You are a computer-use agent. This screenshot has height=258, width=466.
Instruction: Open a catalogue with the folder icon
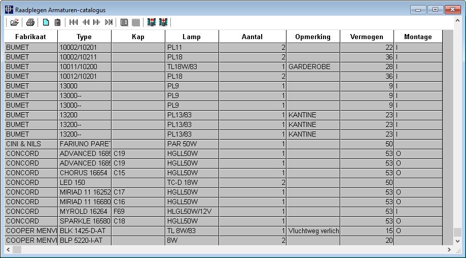14,22
